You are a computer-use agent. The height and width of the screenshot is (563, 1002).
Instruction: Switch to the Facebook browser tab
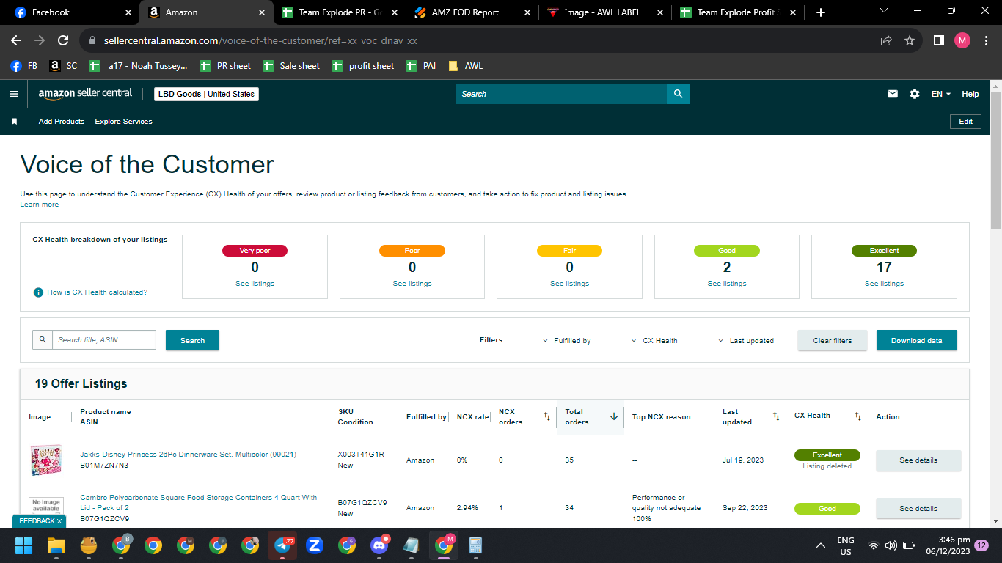pyautogui.click(x=70, y=12)
